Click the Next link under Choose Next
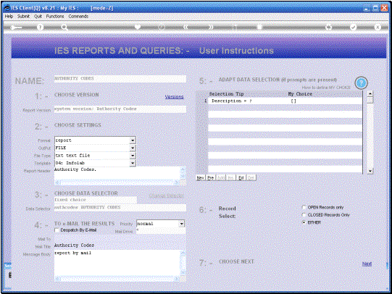The height and width of the screenshot is (294, 392). [x=367, y=264]
